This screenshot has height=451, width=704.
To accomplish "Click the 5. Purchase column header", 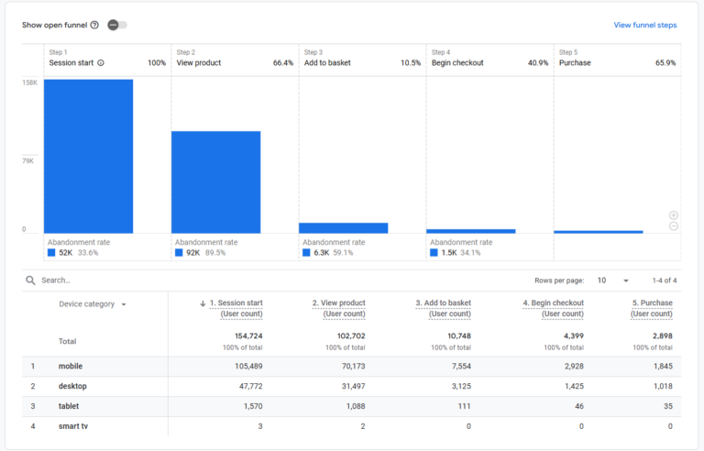I will (x=652, y=303).
